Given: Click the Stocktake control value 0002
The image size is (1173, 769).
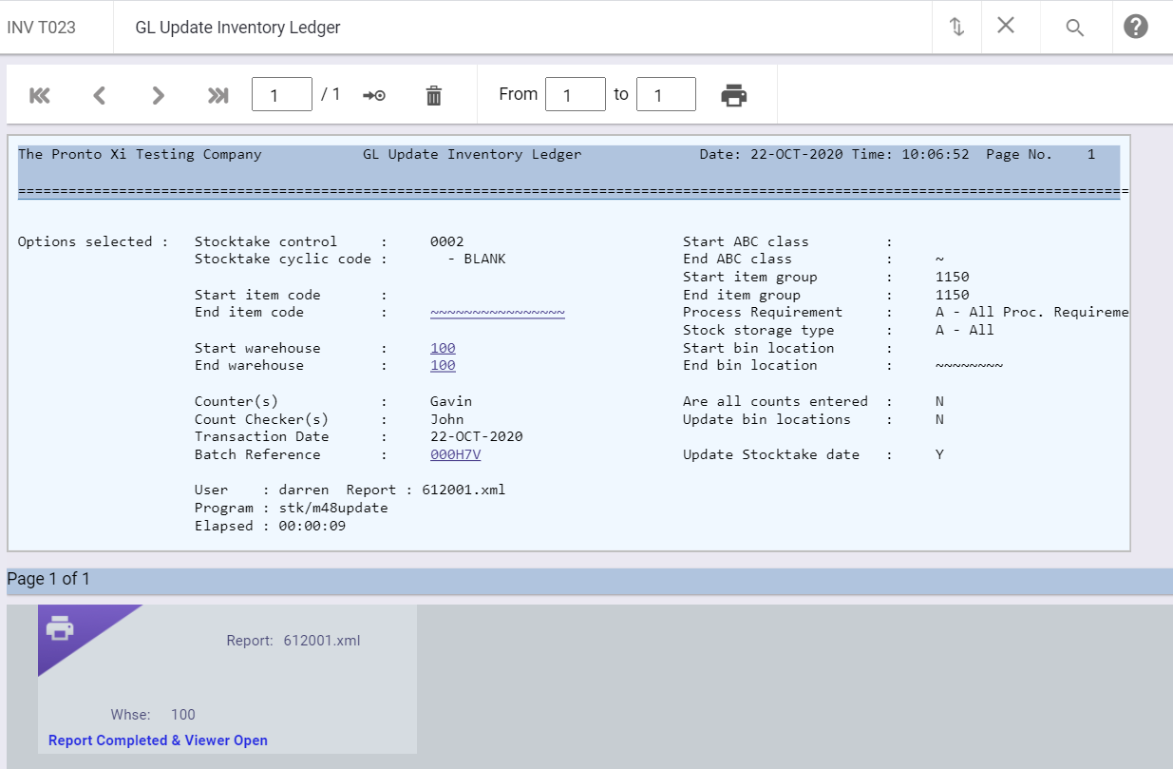Looking at the screenshot, I should 447,241.
